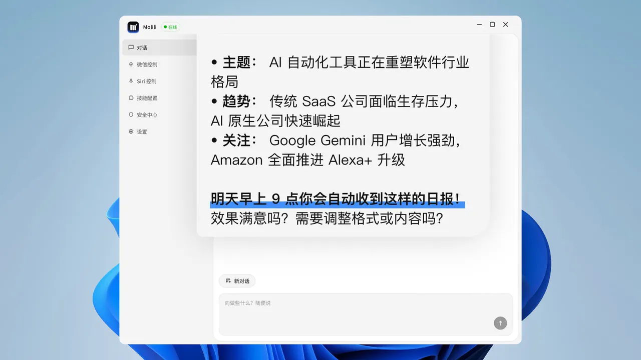This screenshot has height=360, width=641.
Task: Click the 安全中心 shield icon
Action: click(130, 114)
